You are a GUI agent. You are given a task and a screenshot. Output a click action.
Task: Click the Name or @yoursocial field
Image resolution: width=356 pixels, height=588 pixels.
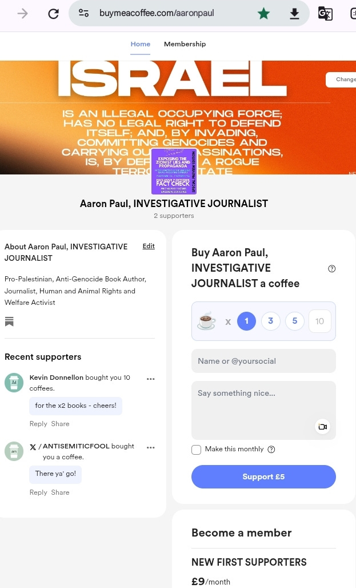coord(263,361)
